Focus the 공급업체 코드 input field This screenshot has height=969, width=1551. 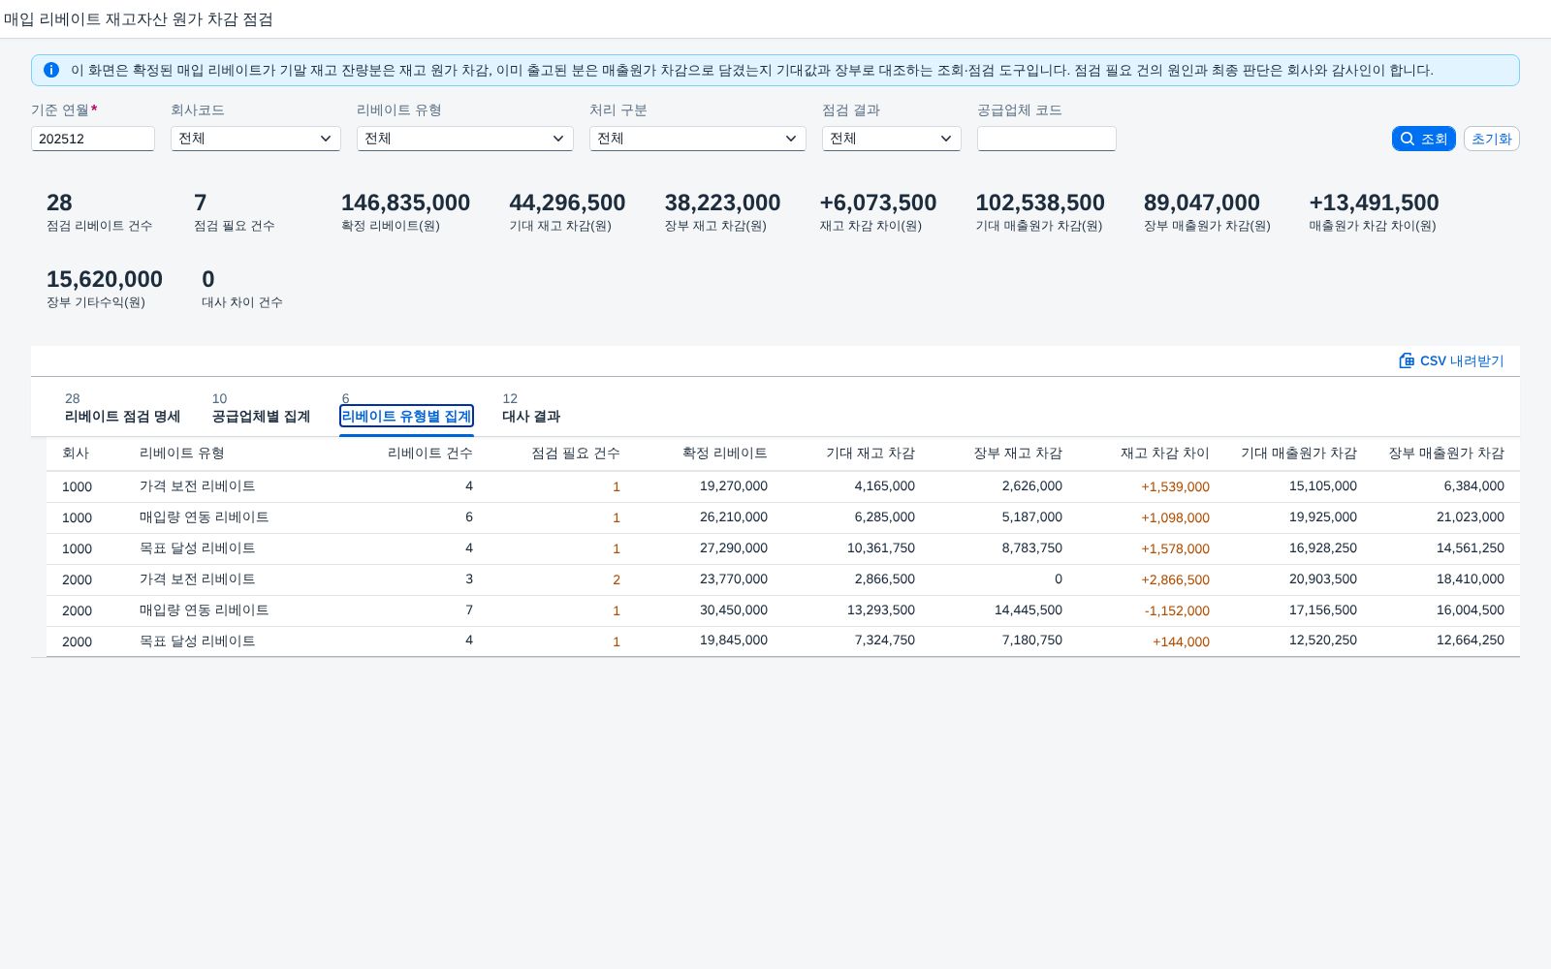[1047, 139]
